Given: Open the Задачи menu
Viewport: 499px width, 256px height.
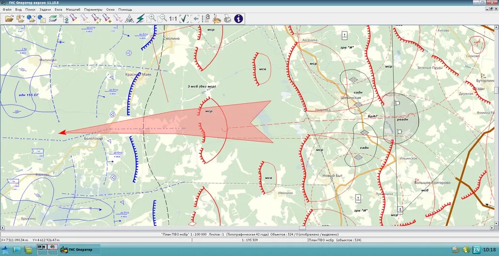Looking at the screenshot, I should [x=46, y=10].
